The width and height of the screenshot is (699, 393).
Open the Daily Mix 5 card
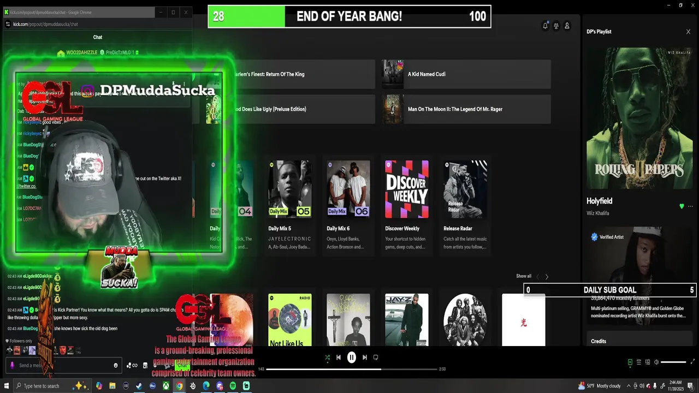[x=290, y=205]
